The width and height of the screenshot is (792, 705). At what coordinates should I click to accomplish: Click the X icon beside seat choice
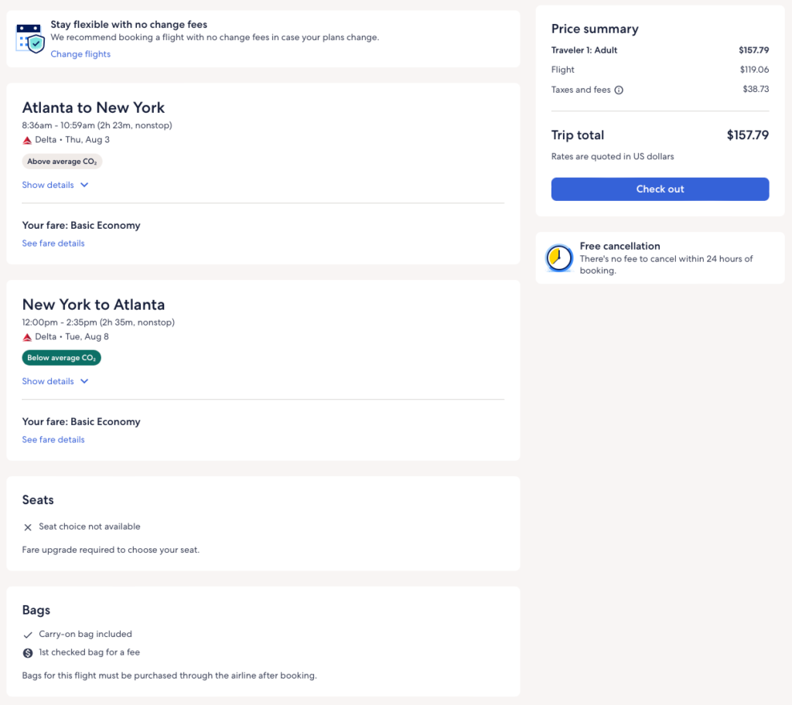28,527
